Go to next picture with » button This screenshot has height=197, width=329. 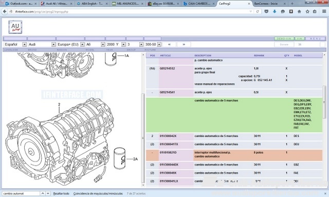pos(184,45)
